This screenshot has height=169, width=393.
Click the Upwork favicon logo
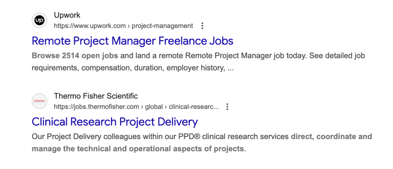39,20
